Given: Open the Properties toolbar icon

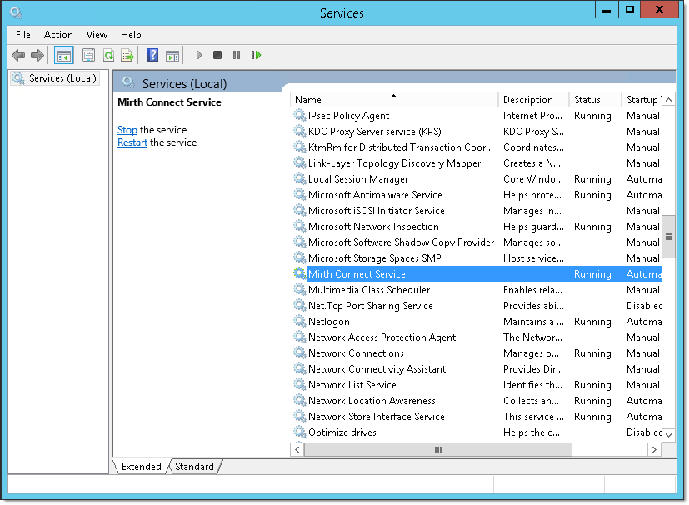Looking at the screenshot, I should pyautogui.click(x=89, y=55).
